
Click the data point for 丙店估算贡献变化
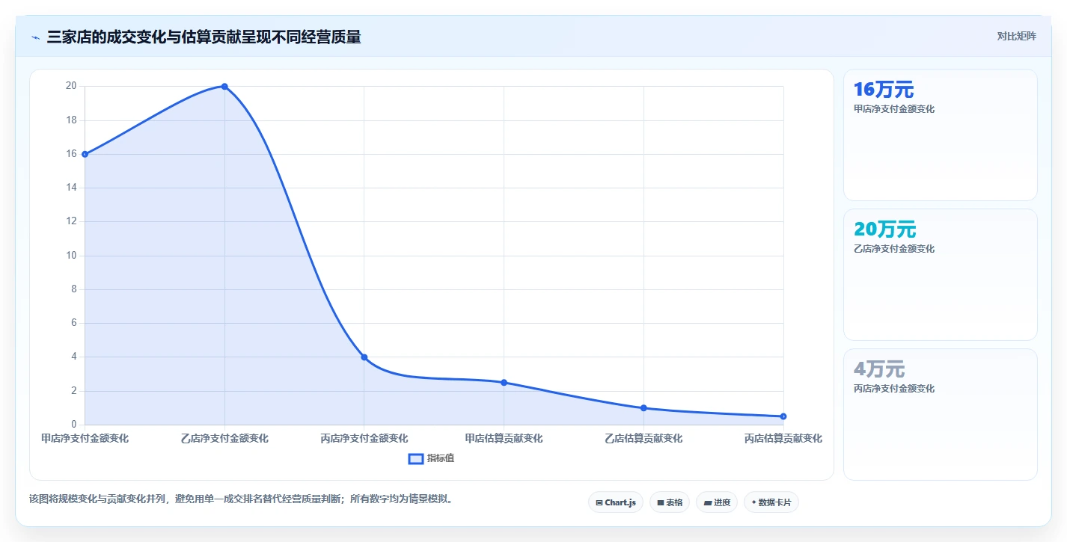point(783,416)
